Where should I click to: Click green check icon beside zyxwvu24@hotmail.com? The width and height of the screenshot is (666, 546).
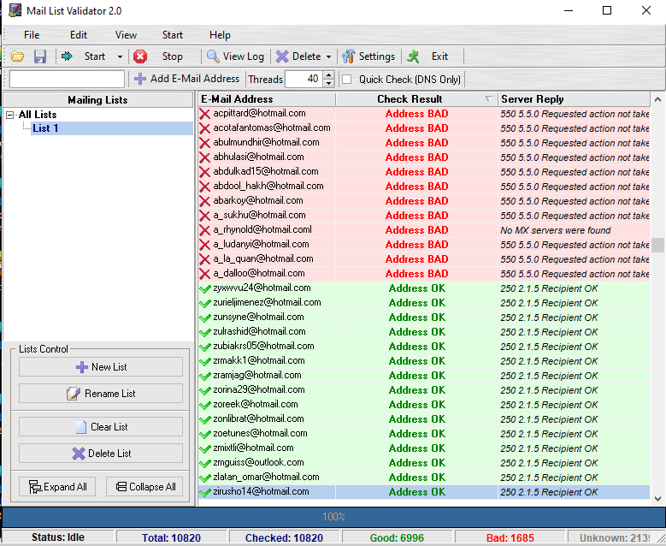pyautogui.click(x=205, y=288)
